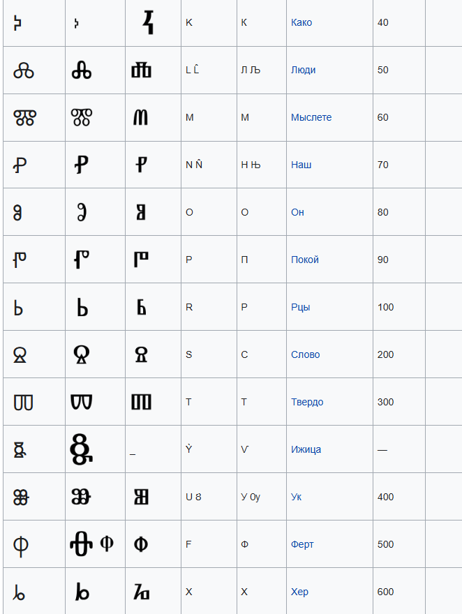Open the Наш letter link

click(x=301, y=165)
